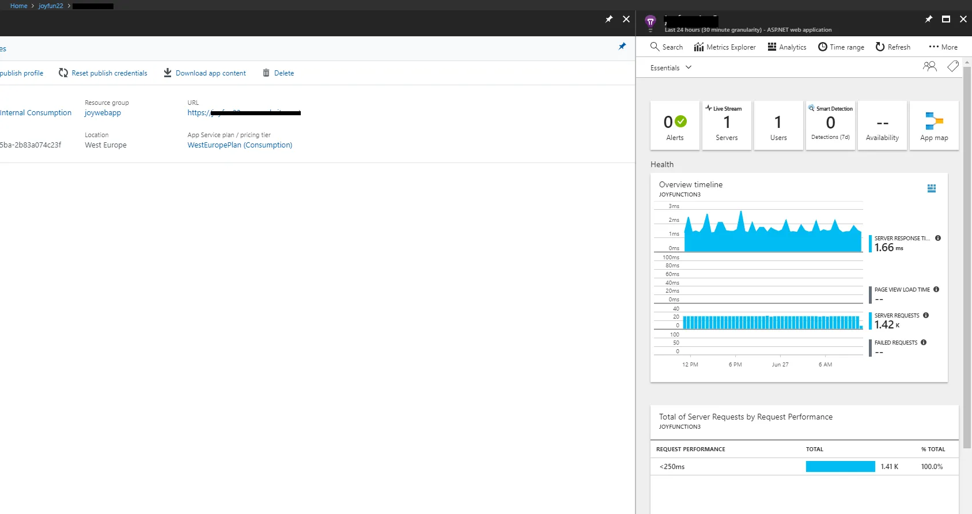Open the Users tile

(778, 126)
